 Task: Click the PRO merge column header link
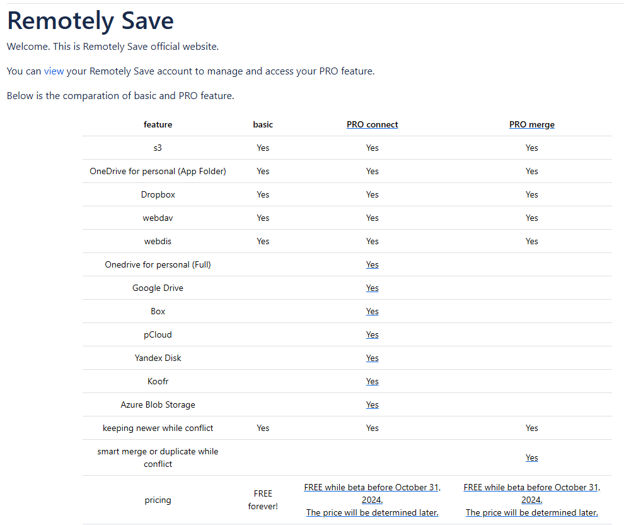pyautogui.click(x=532, y=125)
